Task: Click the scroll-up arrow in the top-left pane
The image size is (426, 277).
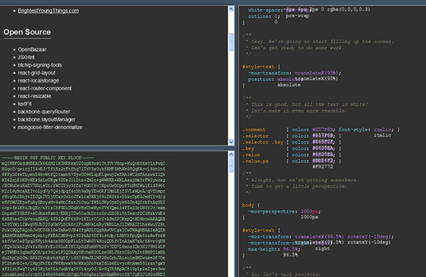Action: pyautogui.click(x=231, y=9)
